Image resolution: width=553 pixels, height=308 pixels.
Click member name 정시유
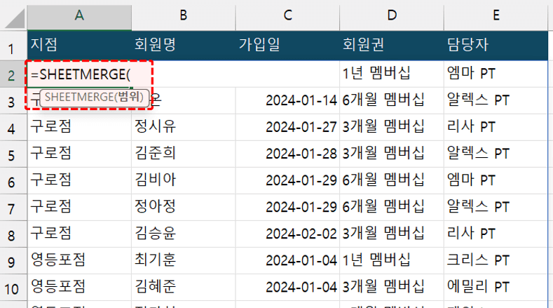(184, 128)
